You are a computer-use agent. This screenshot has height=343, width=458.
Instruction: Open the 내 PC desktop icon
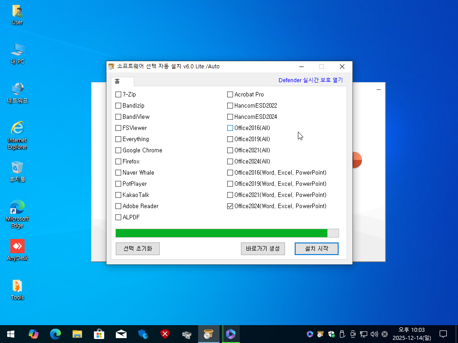tap(17, 54)
